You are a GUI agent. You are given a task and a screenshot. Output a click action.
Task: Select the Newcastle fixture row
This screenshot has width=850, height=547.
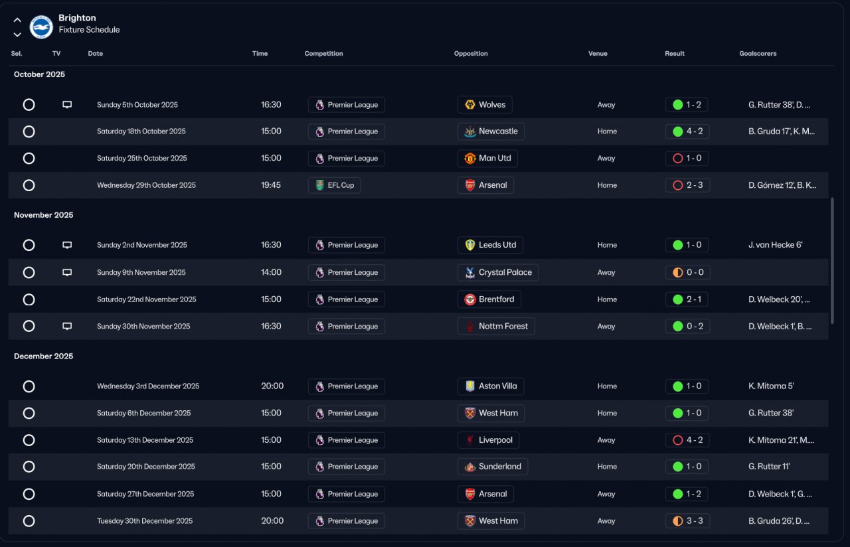pyautogui.click(x=29, y=131)
